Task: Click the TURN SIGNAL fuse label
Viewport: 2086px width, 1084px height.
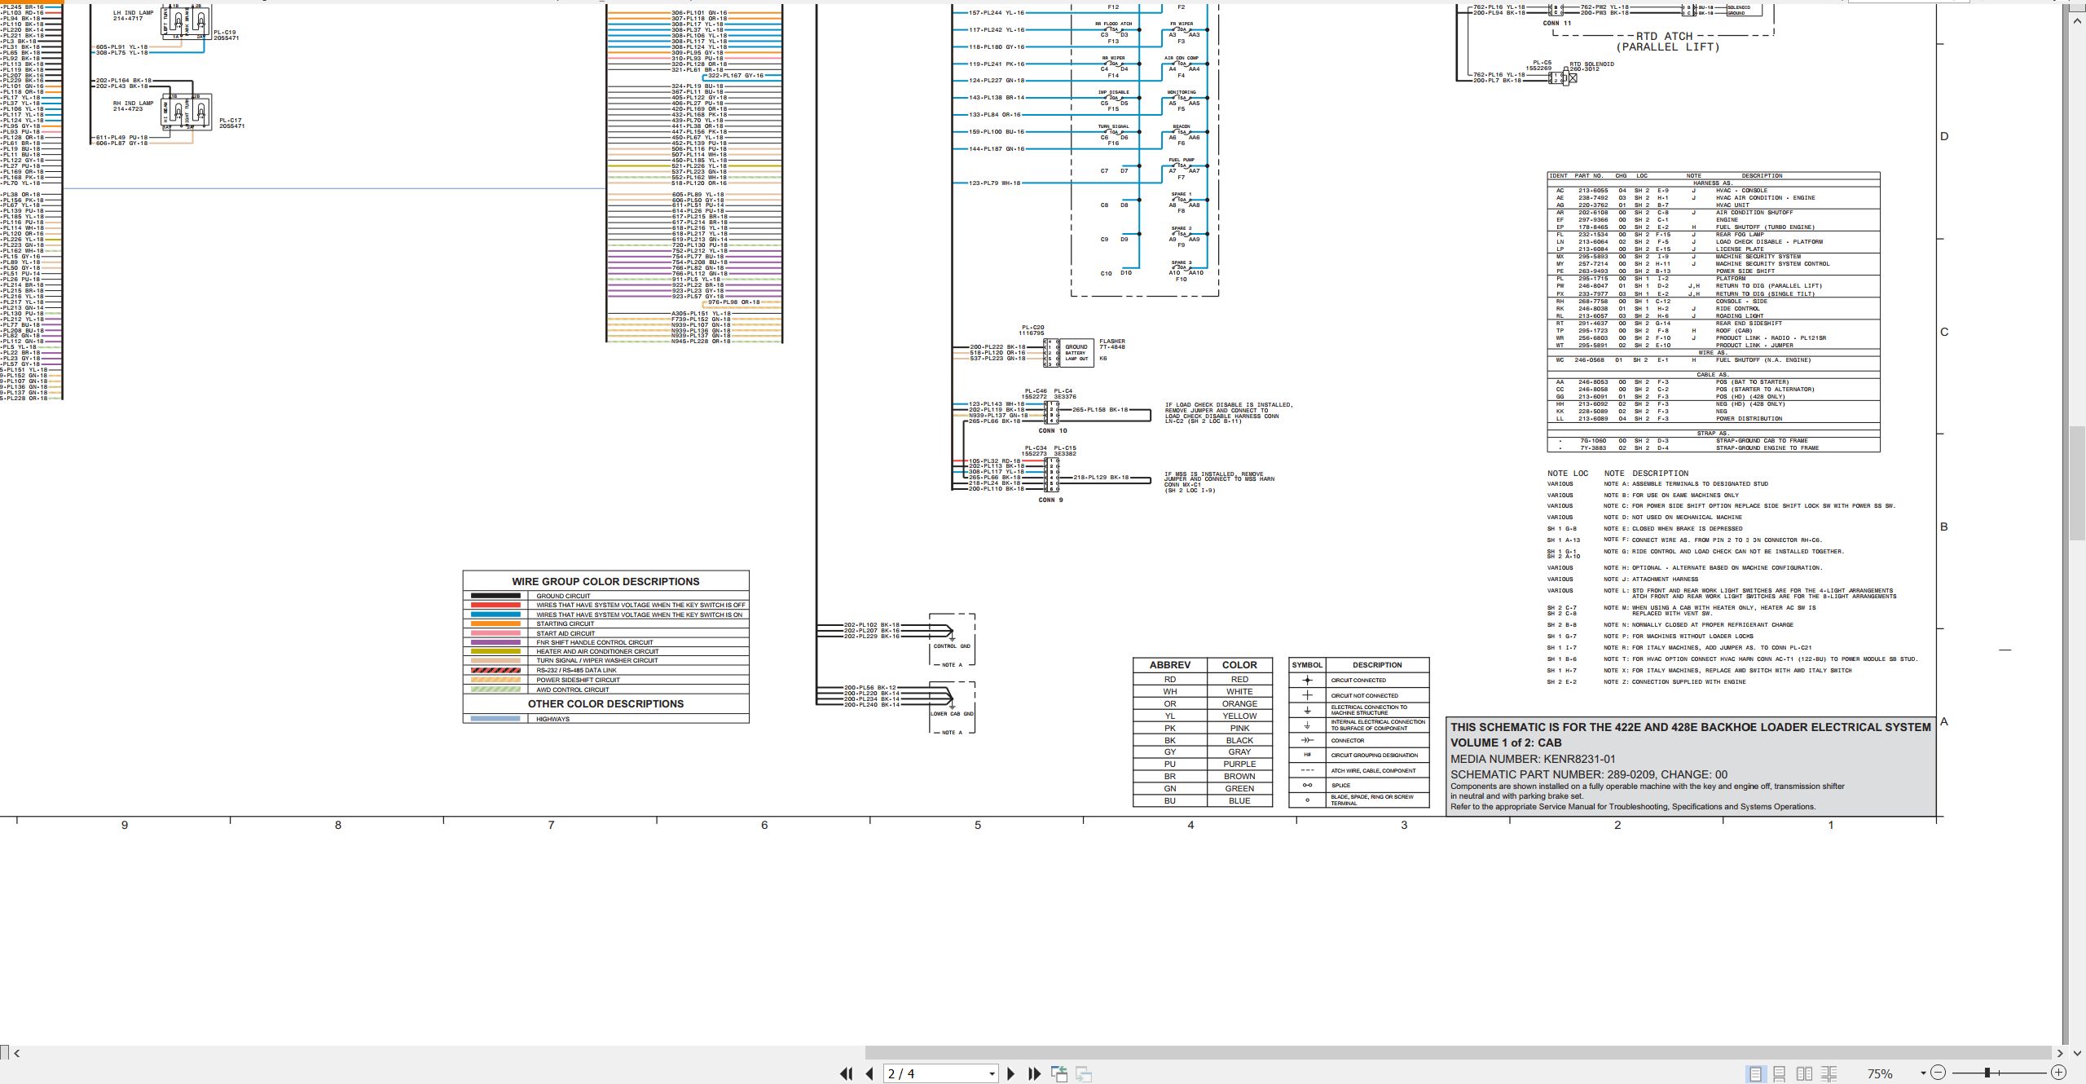Action: 1113,126
